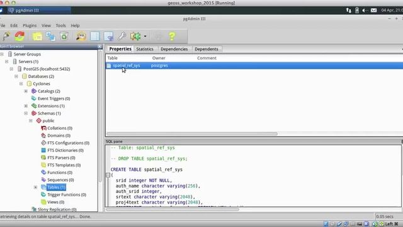
Task: Select FTS Parsers (0)
Action: 61,158
